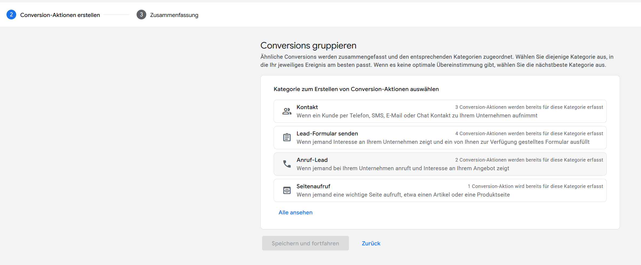Pick the Anruf-Lead category title
The height and width of the screenshot is (265, 641).
point(312,160)
